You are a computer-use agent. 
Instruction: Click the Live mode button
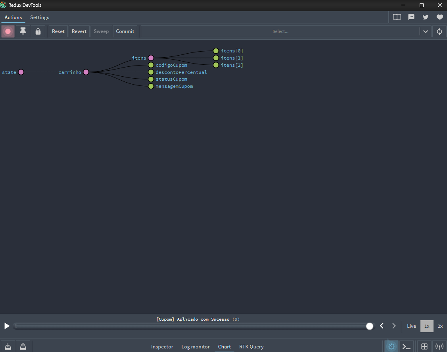tap(411, 326)
